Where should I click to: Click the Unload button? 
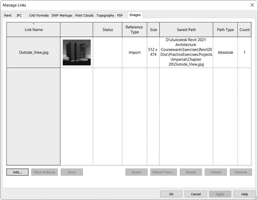[x=216, y=172]
